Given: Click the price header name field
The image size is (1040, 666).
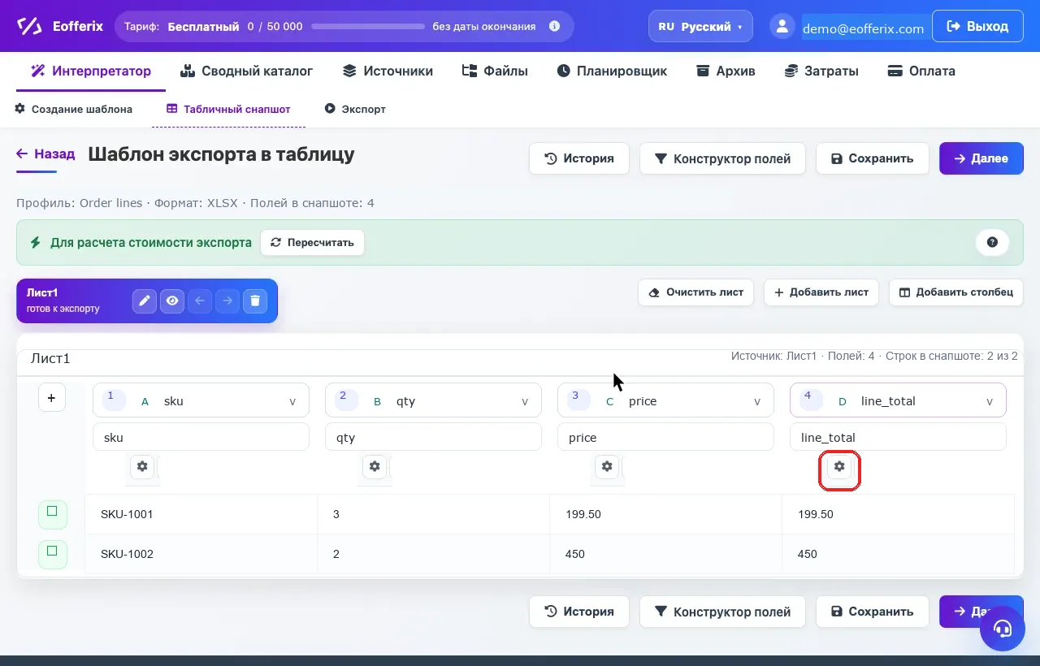Looking at the screenshot, I should (x=665, y=437).
